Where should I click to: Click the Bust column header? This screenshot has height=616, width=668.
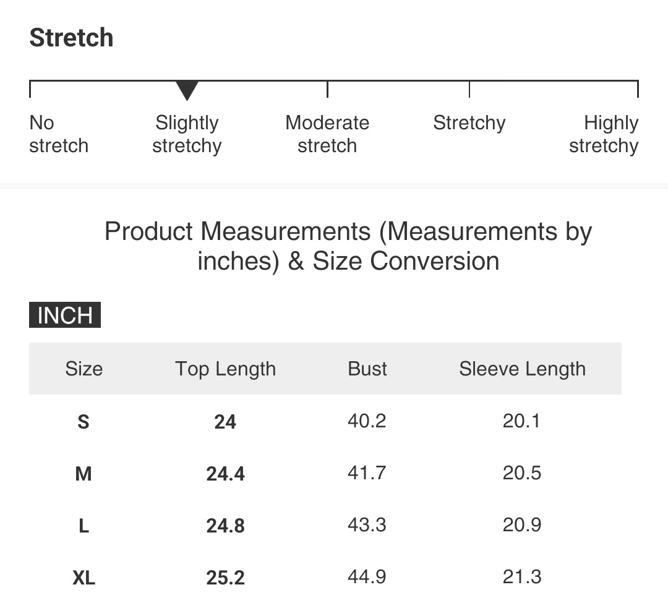point(367,369)
